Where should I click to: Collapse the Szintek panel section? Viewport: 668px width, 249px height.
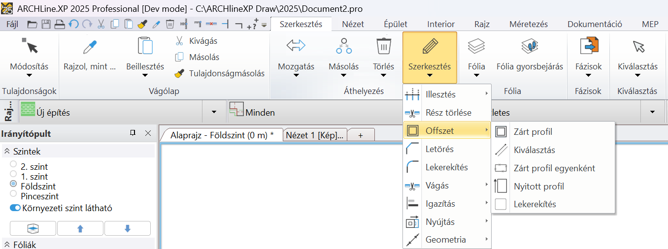[x=7, y=152]
